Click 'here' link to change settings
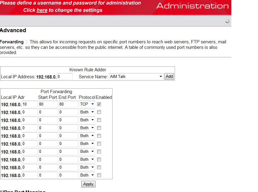 (42, 10)
